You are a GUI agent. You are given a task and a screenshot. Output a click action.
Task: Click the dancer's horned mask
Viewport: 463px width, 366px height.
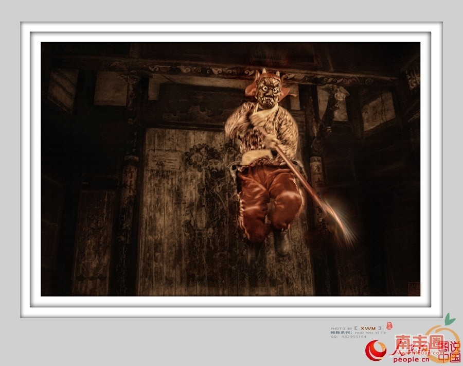click(267, 91)
